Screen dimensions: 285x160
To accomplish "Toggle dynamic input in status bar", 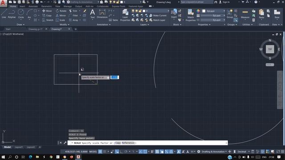I will click(117, 152).
